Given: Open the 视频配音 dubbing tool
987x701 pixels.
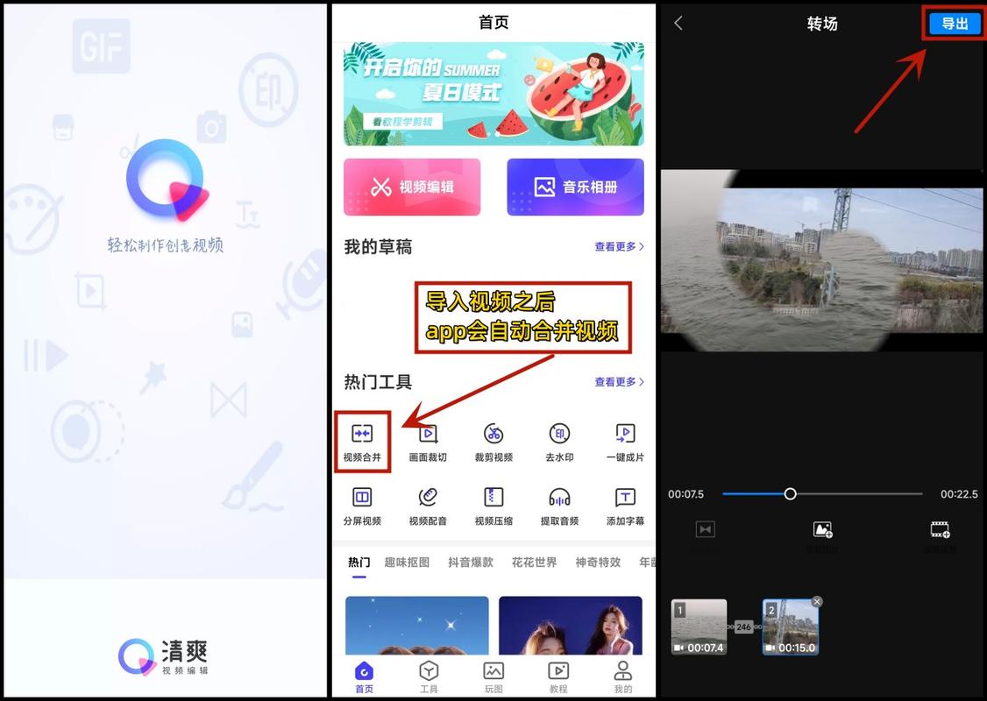Looking at the screenshot, I should 429,506.
